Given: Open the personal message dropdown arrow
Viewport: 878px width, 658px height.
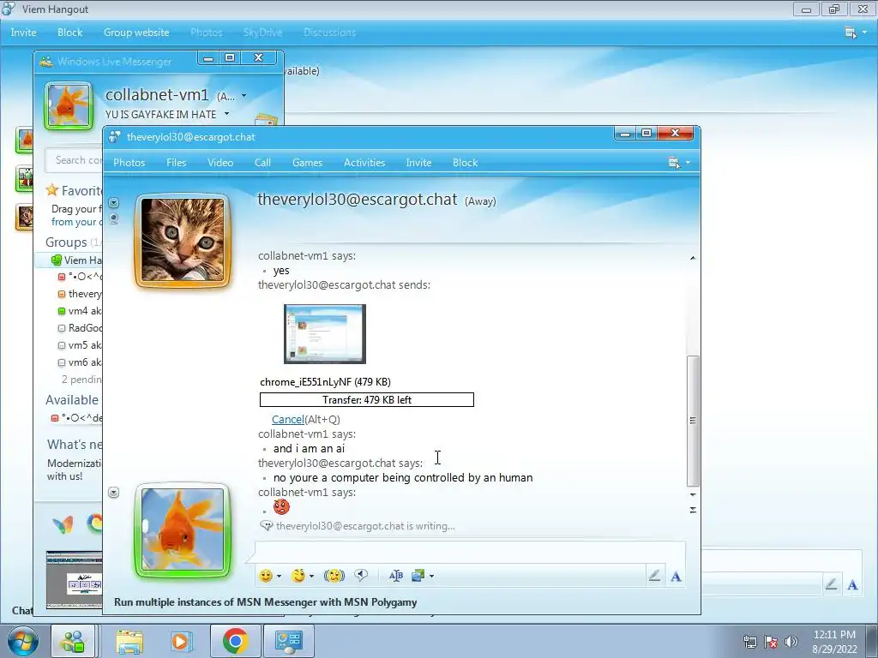Looking at the screenshot, I should point(226,114).
